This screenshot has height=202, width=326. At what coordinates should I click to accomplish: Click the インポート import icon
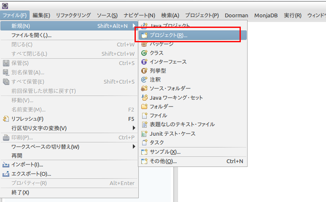pos(6,165)
